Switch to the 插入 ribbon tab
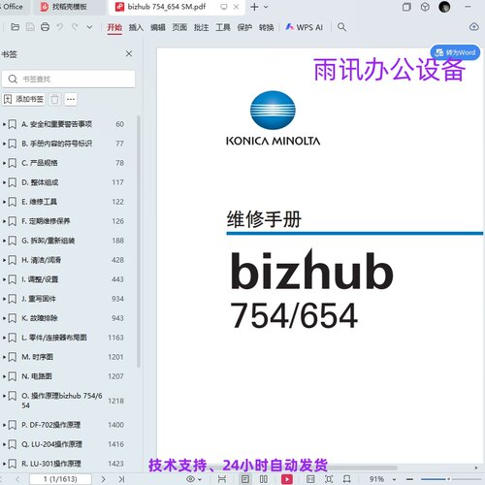This screenshot has height=485, width=485. [x=136, y=27]
